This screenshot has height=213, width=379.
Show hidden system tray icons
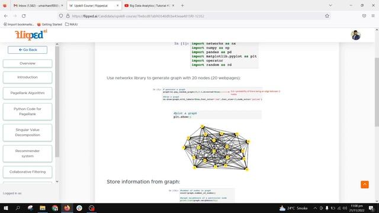[x=315, y=208]
